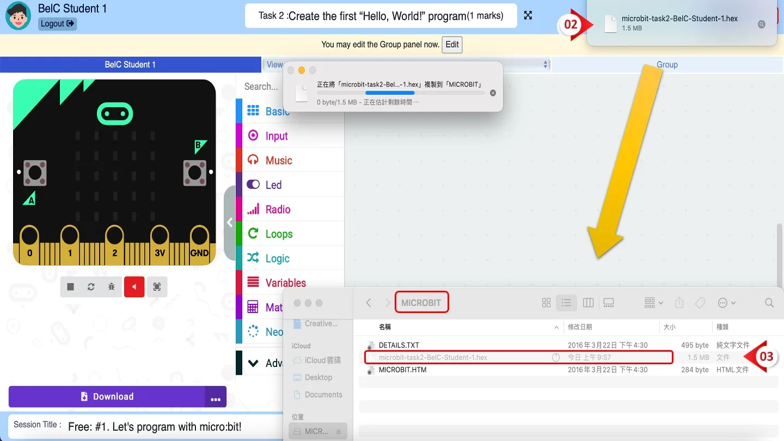Open the Input blocks category
784x441 pixels.
coord(290,136)
